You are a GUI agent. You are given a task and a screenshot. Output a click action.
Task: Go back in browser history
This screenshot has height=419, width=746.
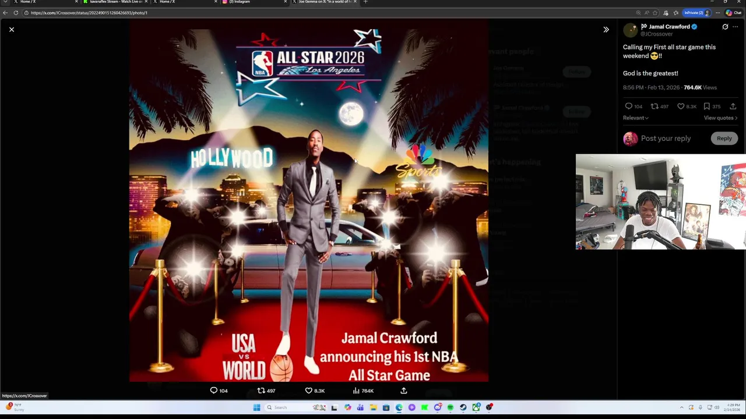click(5, 13)
